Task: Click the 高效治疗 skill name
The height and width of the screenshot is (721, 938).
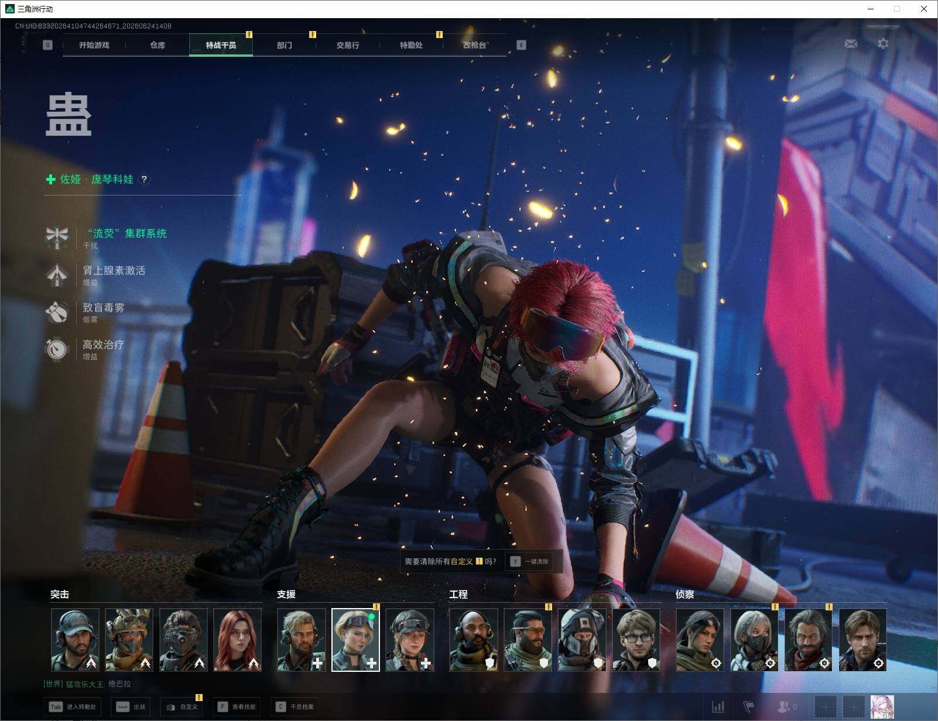Action: tap(104, 344)
